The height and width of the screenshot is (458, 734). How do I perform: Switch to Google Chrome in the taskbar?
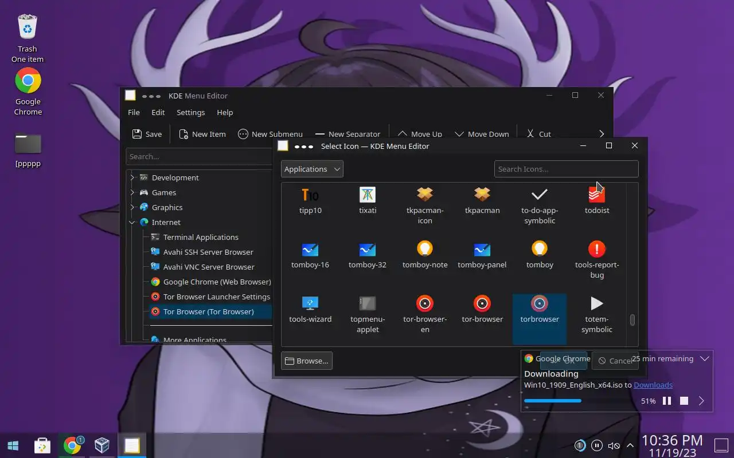[72, 445]
